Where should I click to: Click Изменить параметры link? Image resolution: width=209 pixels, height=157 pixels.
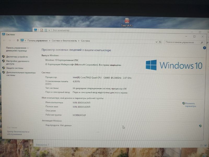pyautogui.click(x=190, y=105)
